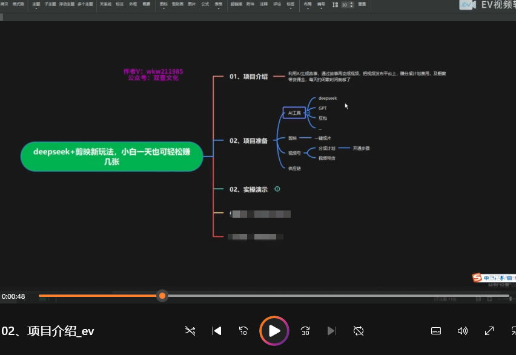
Task: Insert a 公式 formula
Action: pyautogui.click(x=205, y=4)
